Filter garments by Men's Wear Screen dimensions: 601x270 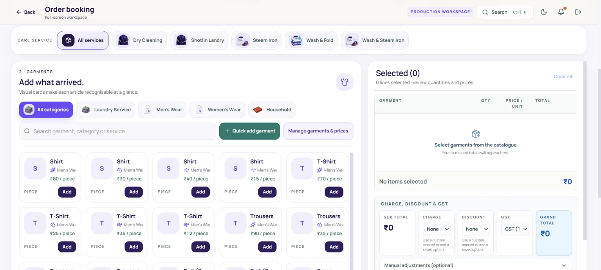(x=162, y=110)
